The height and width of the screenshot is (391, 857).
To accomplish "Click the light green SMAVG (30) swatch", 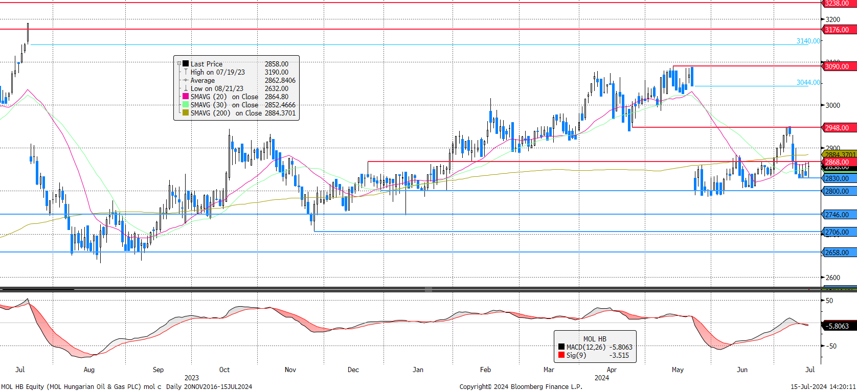I will (186, 105).
